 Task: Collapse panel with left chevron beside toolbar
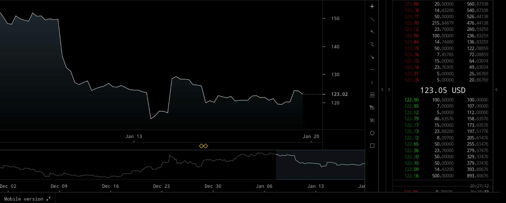[x=382, y=89]
